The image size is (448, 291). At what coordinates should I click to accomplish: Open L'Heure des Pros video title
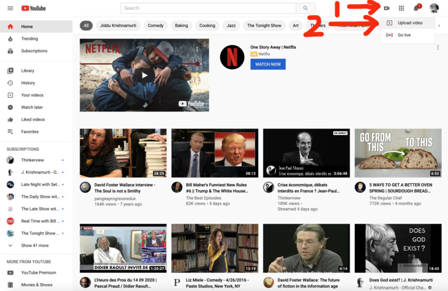[126, 283]
